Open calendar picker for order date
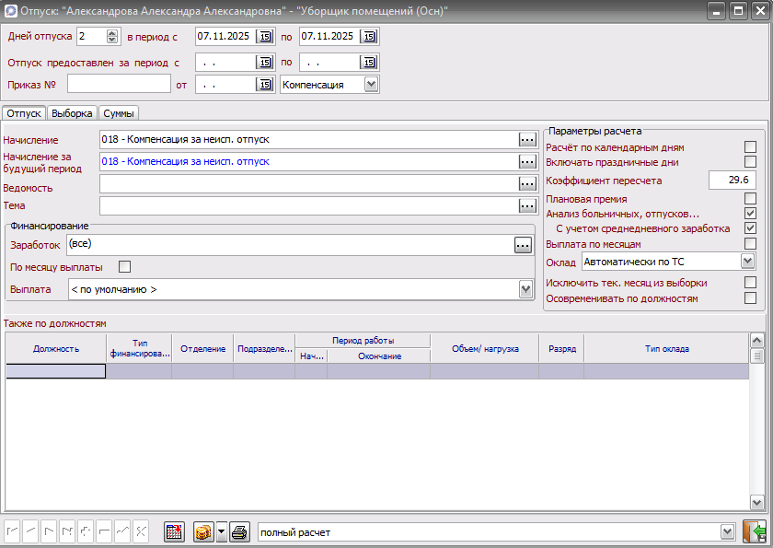773x548 pixels. [265, 85]
